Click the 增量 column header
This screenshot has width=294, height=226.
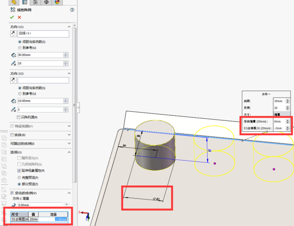[53, 214]
